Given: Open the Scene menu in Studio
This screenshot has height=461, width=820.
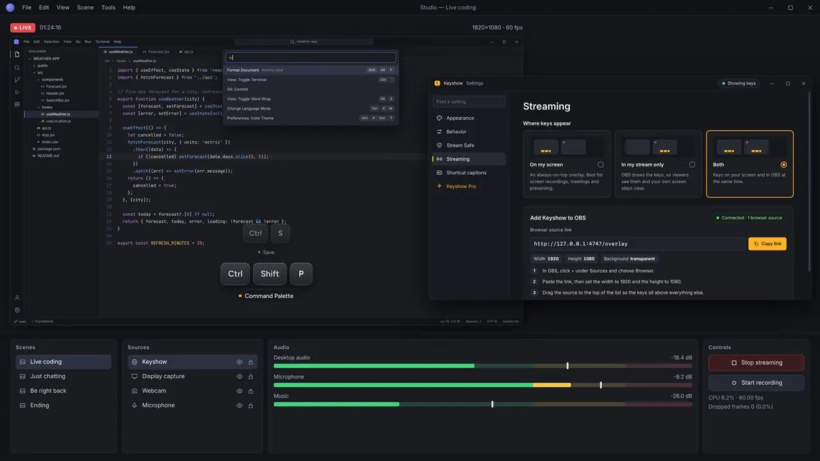Looking at the screenshot, I should pos(85,8).
